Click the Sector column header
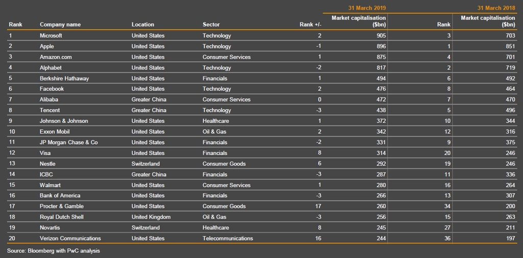The width and height of the screenshot is (523, 258). click(211, 24)
